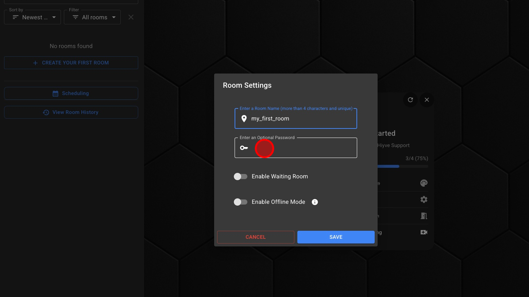The image size is (529, 297).
Task: Click the key icon in password field
Action: [244, 148]
